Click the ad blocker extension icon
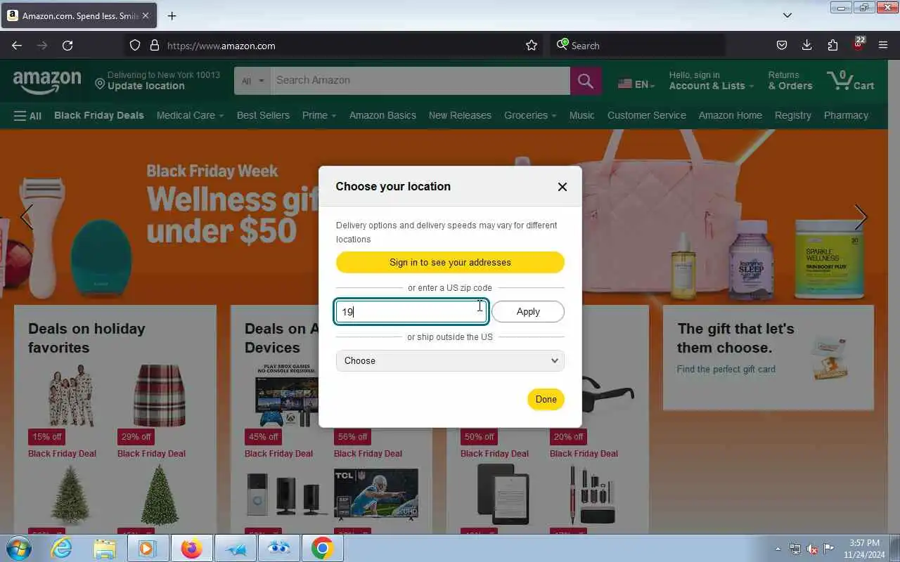 click(x=858, y=44)
